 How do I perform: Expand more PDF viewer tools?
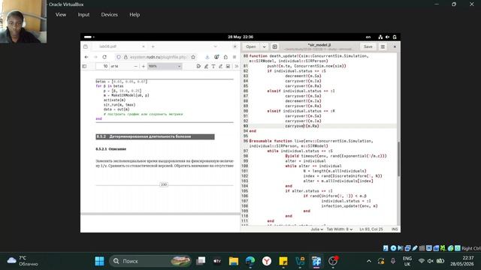click(237, 66)
